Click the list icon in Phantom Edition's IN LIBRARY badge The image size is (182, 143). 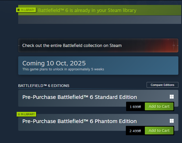19,114
